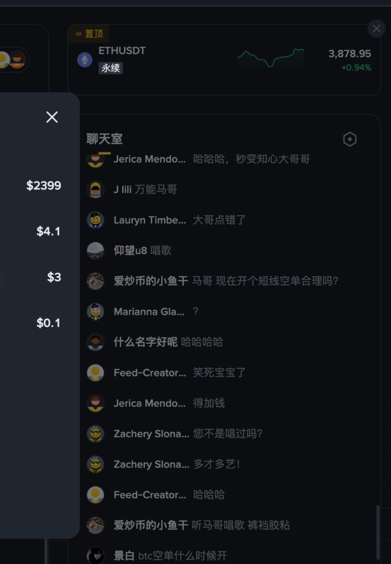
Task: Open 景白 user avatar
Action: coord(95,556)
